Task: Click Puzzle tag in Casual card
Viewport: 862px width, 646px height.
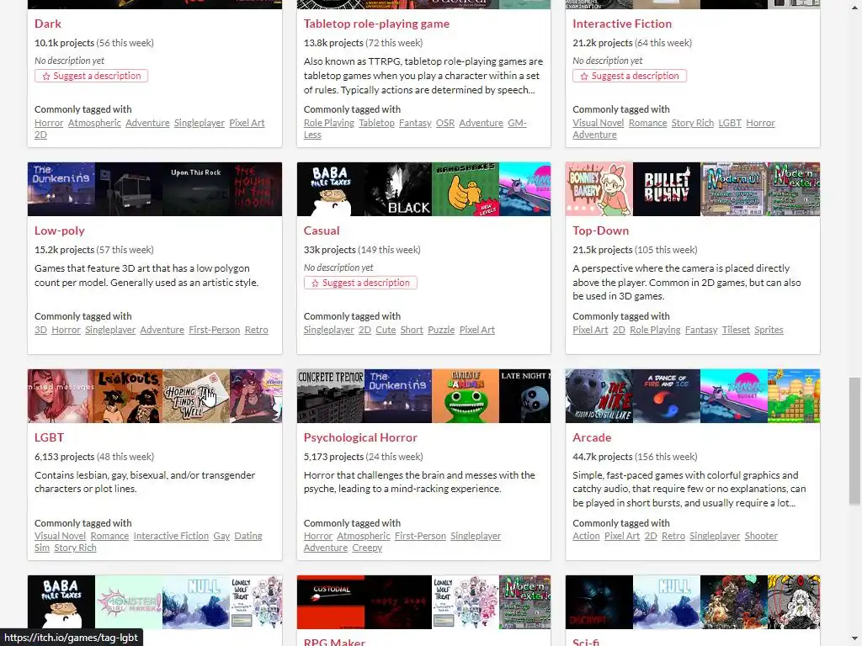Action: (441, 330)
